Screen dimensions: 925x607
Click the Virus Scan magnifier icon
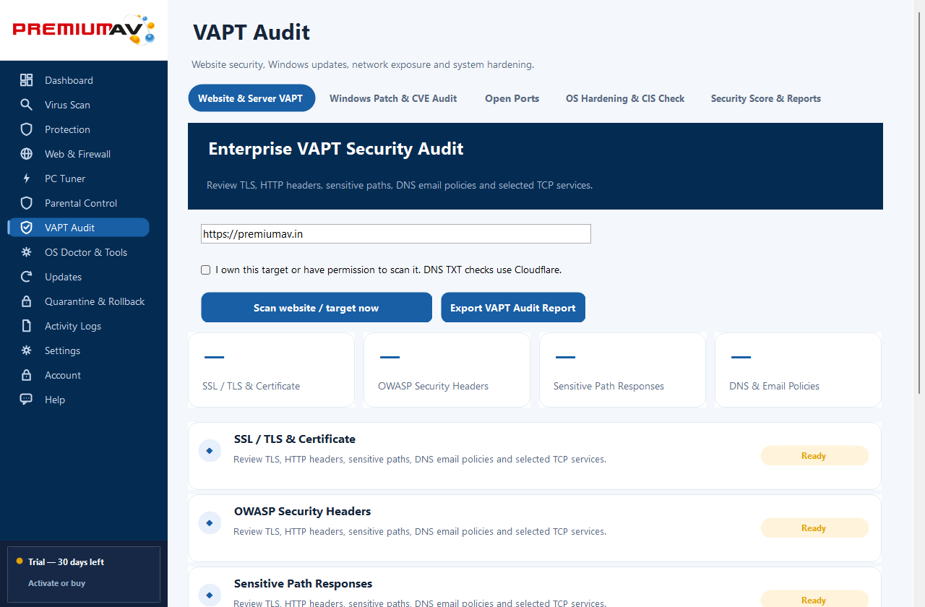coord(27,105)
